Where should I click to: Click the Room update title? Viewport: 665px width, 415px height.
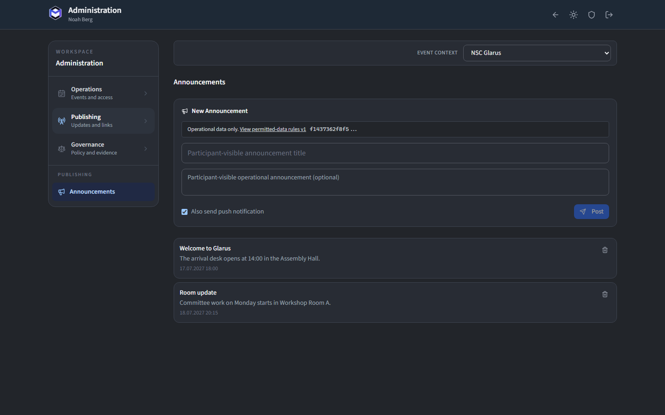pyautogui.click(x=198, y=292)
